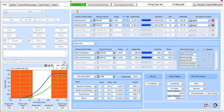The height and width of the screenshot is (112, 224).
Task: Toggle IEPE checkbox for Reference Mic B
Action: pyautogui.click(x=128, y=25)
